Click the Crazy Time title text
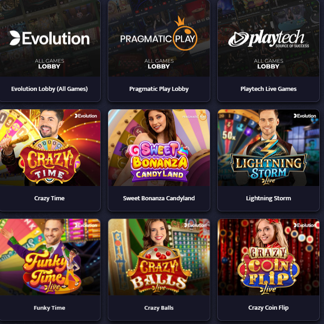324x324 pixels. click(x=49, y=198)
